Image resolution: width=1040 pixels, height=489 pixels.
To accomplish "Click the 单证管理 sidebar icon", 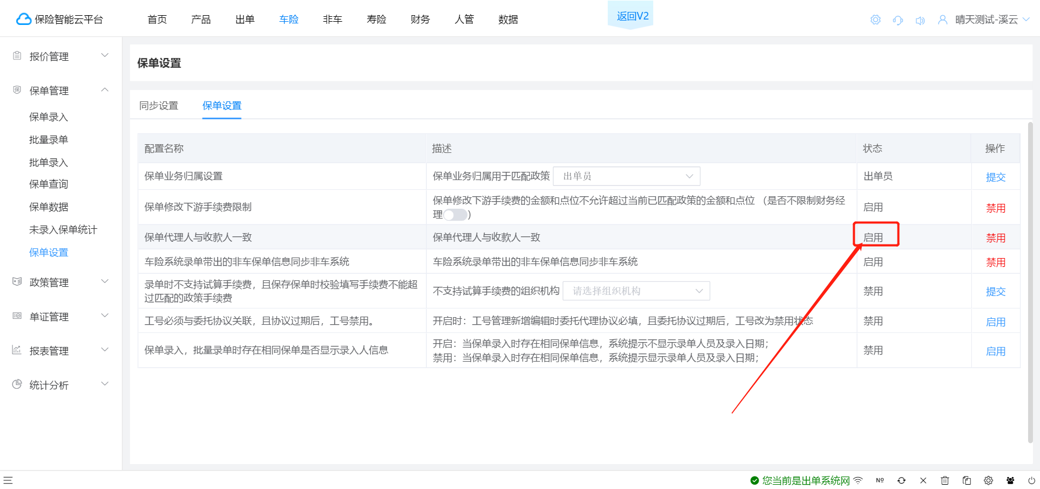I will [x=17, y=316].
